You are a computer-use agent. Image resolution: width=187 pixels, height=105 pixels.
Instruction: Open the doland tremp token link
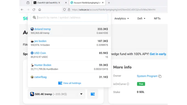(42, 29)
